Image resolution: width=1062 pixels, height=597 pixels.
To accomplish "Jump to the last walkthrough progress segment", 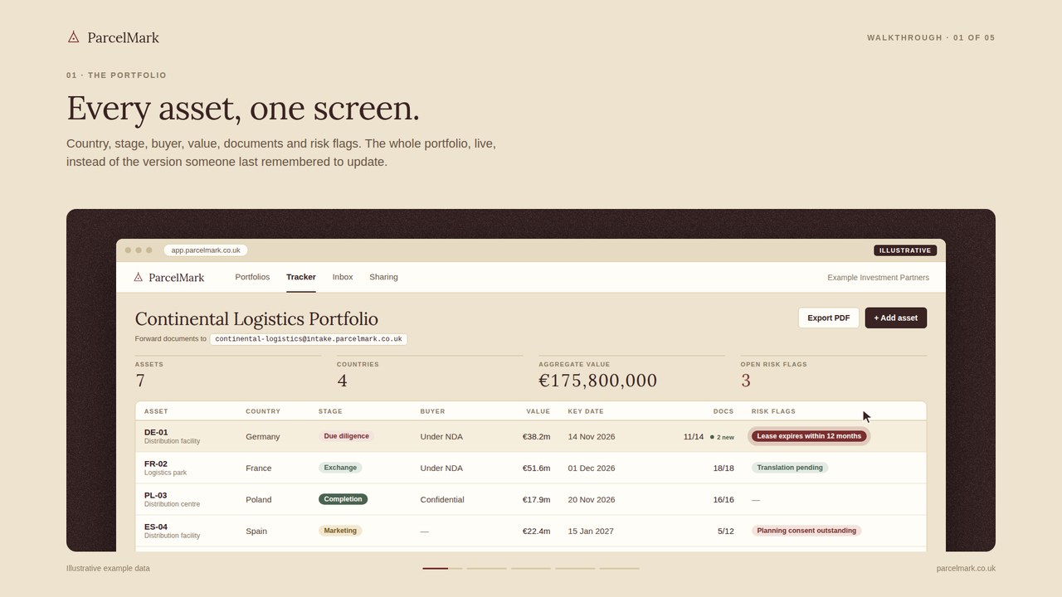I will [619, 568].
